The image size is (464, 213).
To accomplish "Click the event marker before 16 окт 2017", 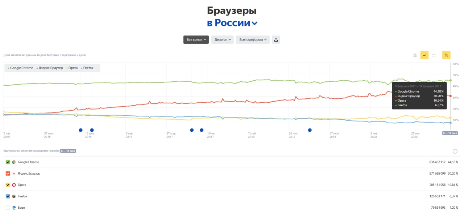I will [x=202, y=130].
